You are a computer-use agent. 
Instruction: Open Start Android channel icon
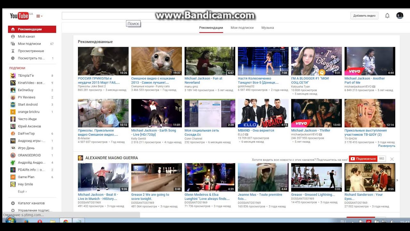[13, 105]
